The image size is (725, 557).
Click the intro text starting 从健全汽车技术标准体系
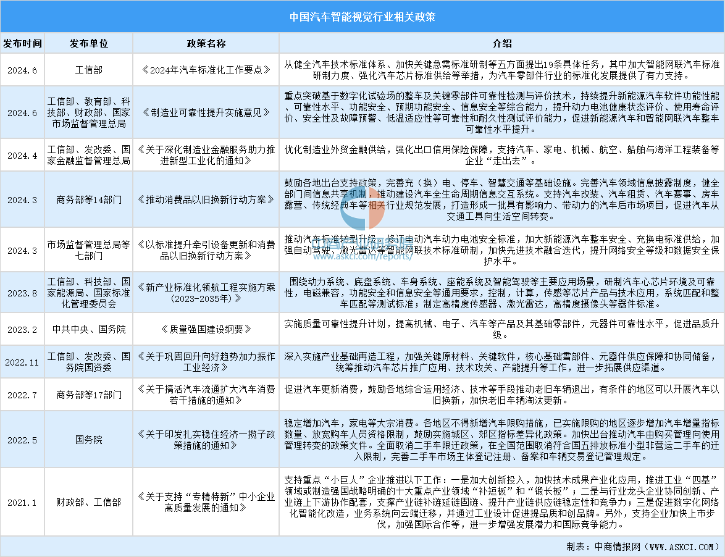point(502,70)
